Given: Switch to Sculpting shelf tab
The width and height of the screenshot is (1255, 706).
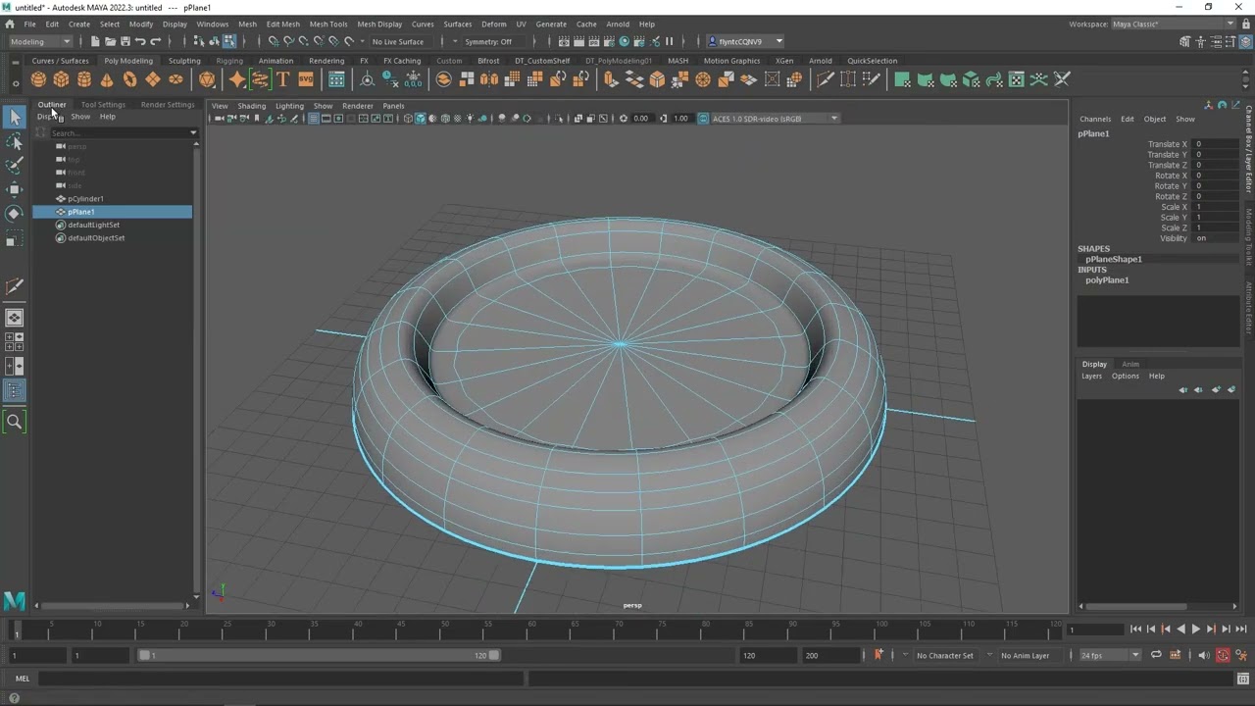Looking at the screenshot, I should pos(184,61).
